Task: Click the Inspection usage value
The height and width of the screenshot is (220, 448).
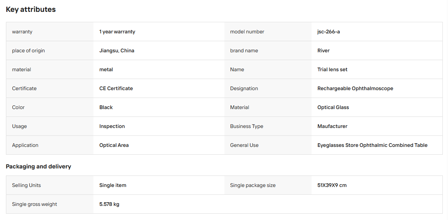Action: (112, 127)
